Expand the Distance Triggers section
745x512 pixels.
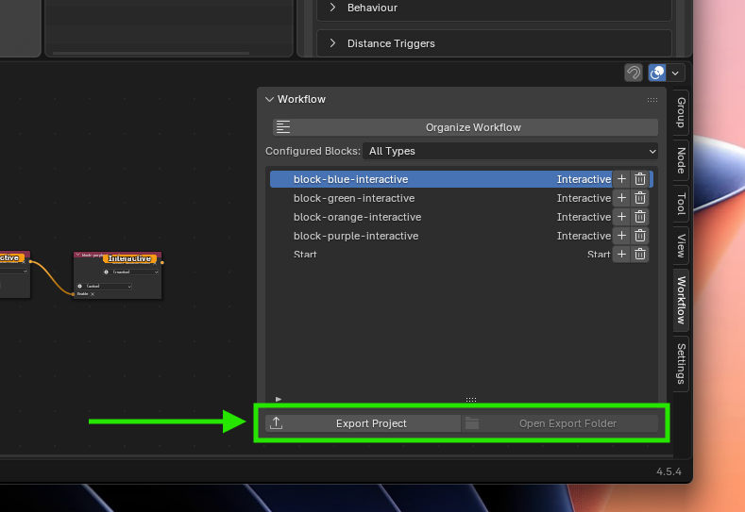pyautogui.click(x=332, y=43)
